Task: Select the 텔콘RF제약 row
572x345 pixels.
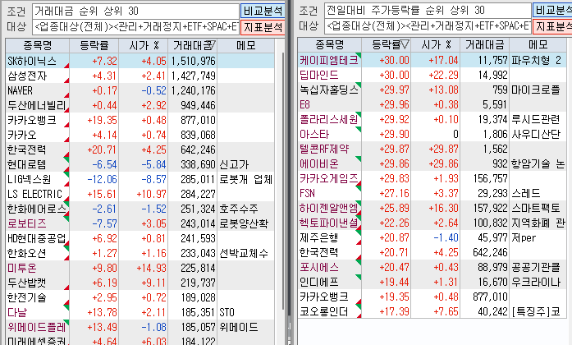Action: tap(432, 149)
